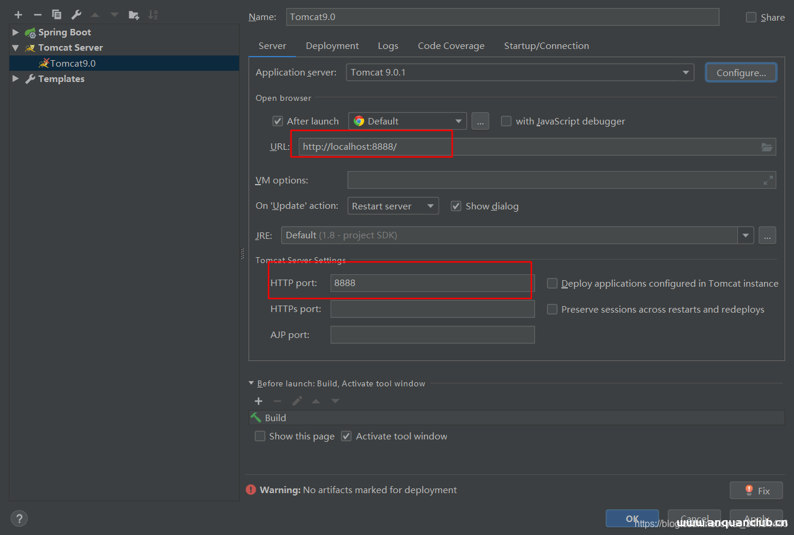Enable with JavaScript debugger checkbox
794x535 pixels.
[x=506, y=122]
